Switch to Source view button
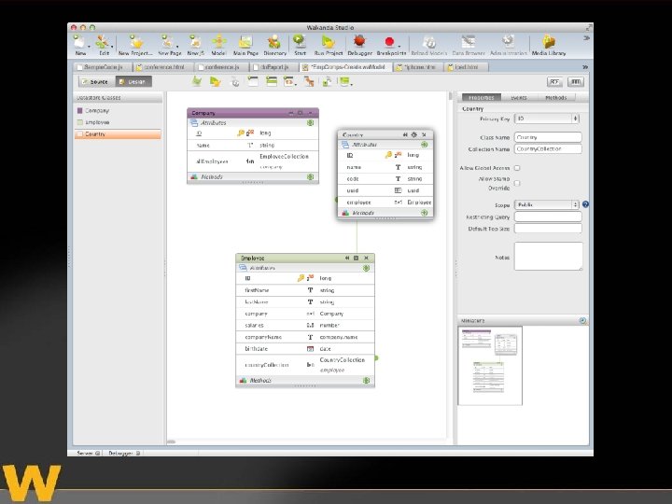Image resolution: width=672 pixels, height=504 pixels. (x=96, y=81)
